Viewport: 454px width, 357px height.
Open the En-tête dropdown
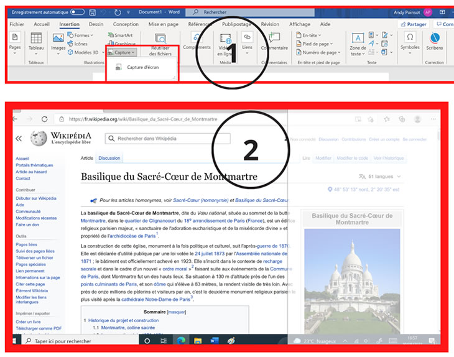click(x=308, y=35)
